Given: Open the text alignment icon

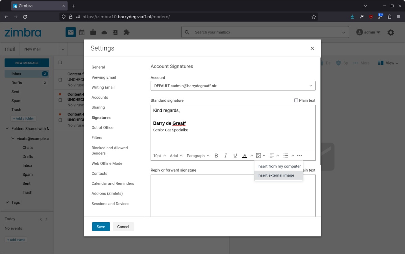Looking at the screenshot, I should 272,156.
